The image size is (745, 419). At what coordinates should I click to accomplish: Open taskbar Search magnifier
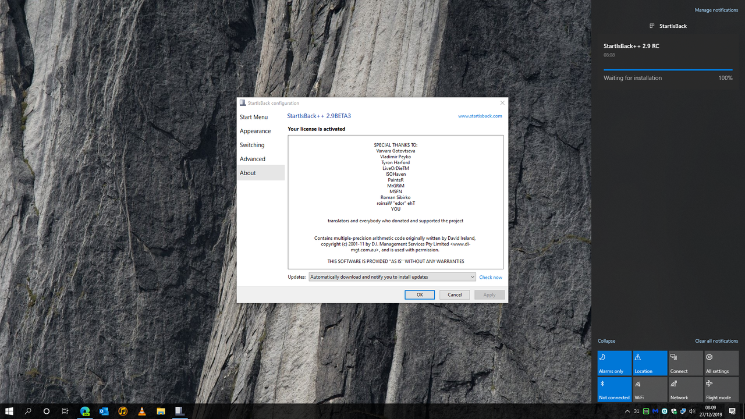[28, 411]
